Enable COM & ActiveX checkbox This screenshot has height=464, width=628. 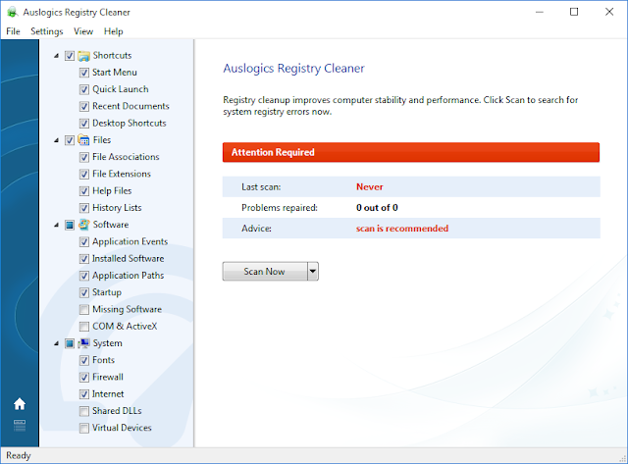click(x=84, y=327)
